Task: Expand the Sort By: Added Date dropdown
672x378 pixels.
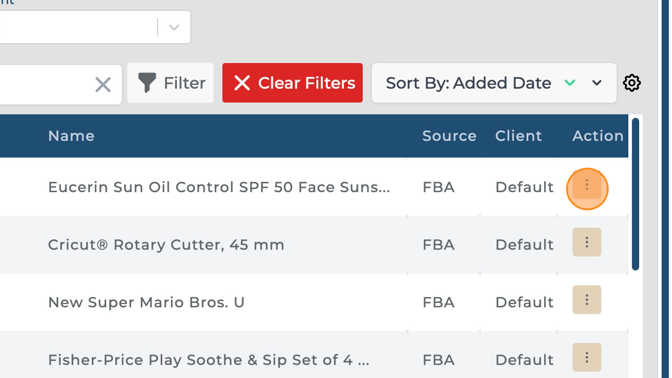Action: (x=597, y=83)
